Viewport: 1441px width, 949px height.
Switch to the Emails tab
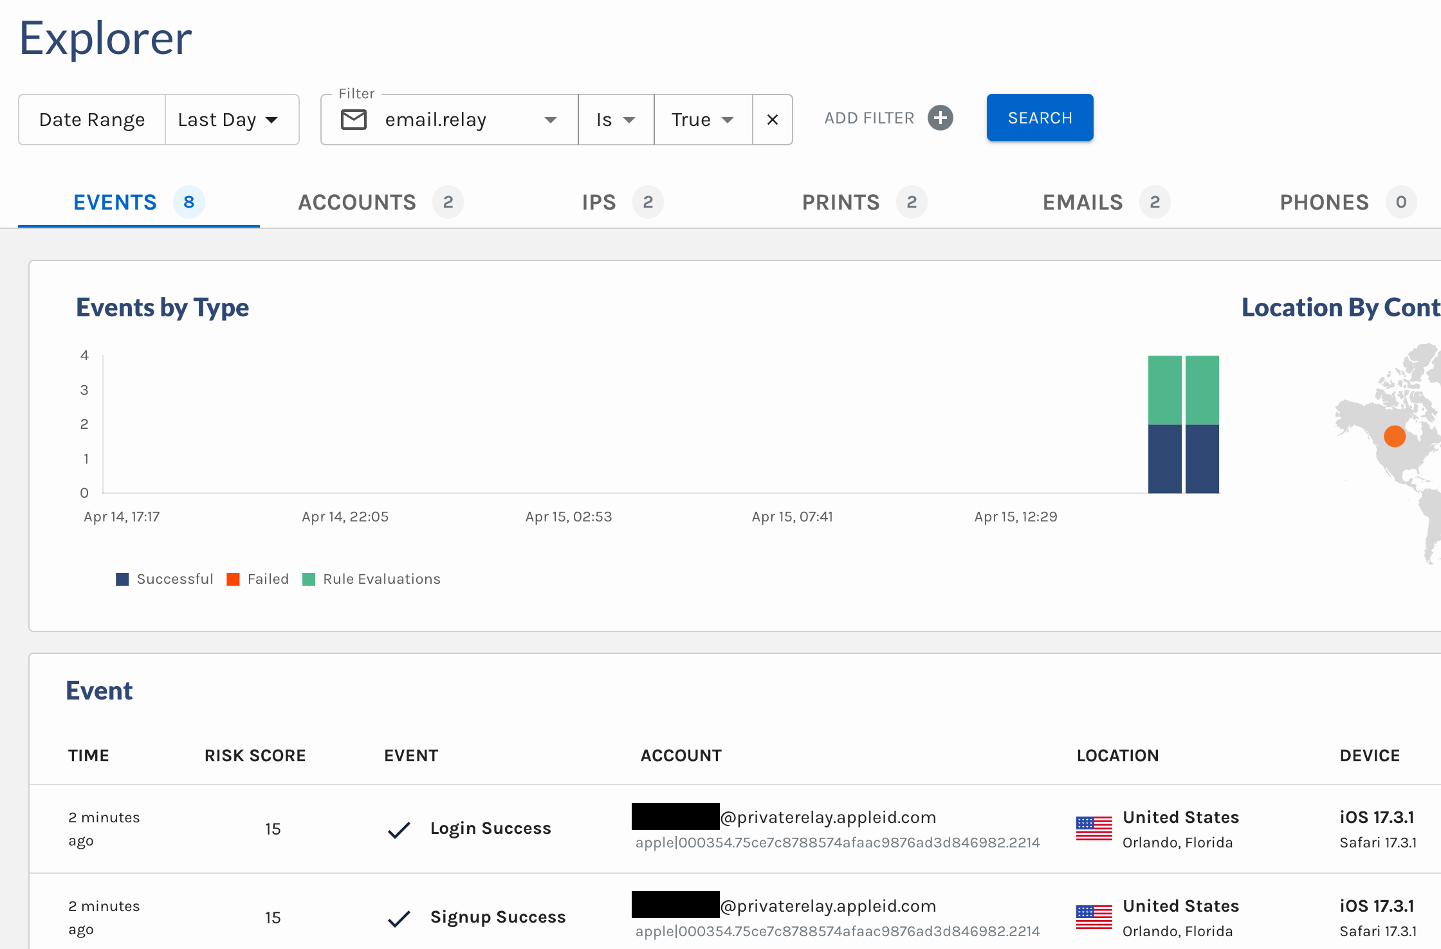(1106, 203)
